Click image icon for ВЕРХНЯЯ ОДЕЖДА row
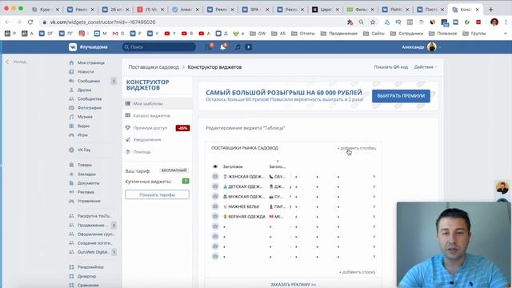The width and height of the screenshot is (512, 288). tap(215, 217)
